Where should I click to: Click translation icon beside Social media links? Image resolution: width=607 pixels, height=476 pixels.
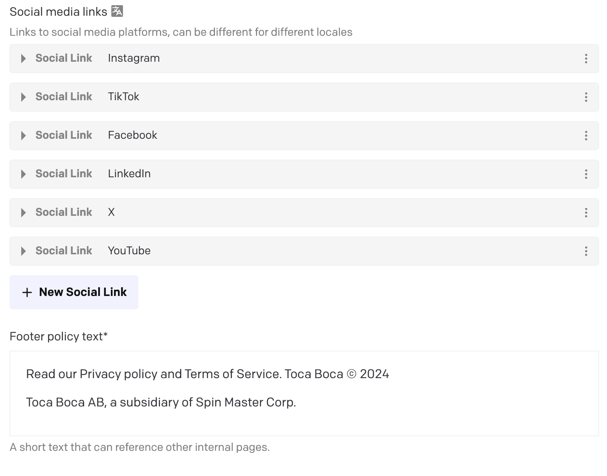(117, 11)
